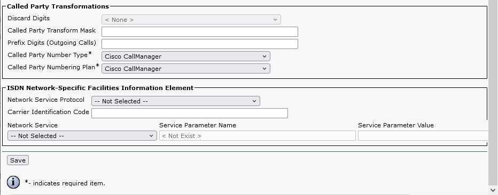Expand the Called Party Number Type dropdown

tap(186, 56)
